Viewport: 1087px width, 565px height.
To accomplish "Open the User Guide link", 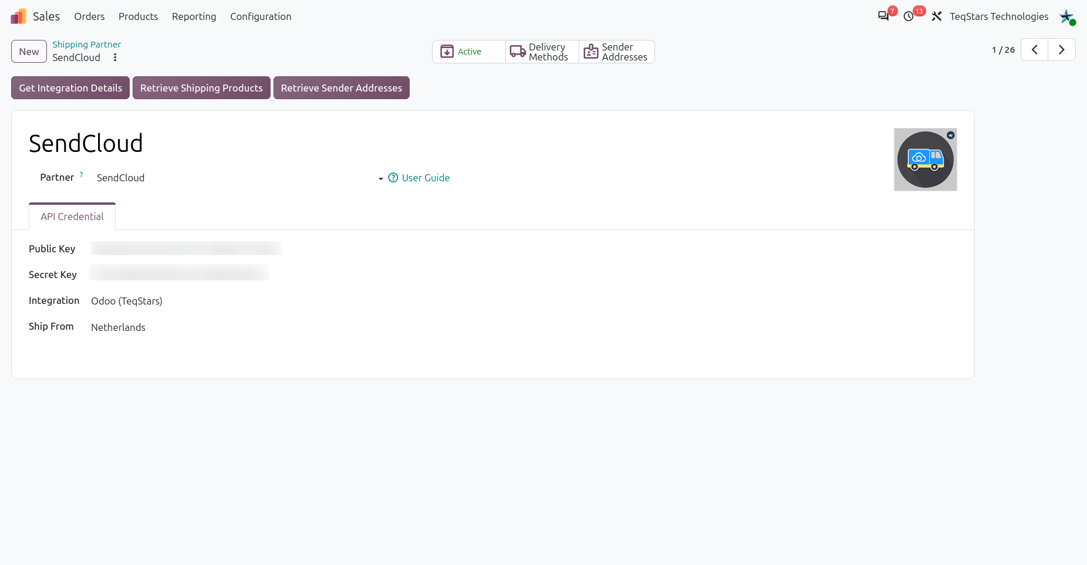I will (426, 178).
